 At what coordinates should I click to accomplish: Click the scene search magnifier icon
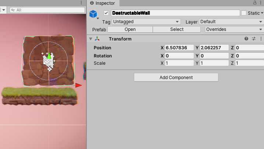pyautogui.click(x=13, y=10)
